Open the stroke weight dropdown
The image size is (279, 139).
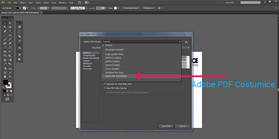point(48,8)
